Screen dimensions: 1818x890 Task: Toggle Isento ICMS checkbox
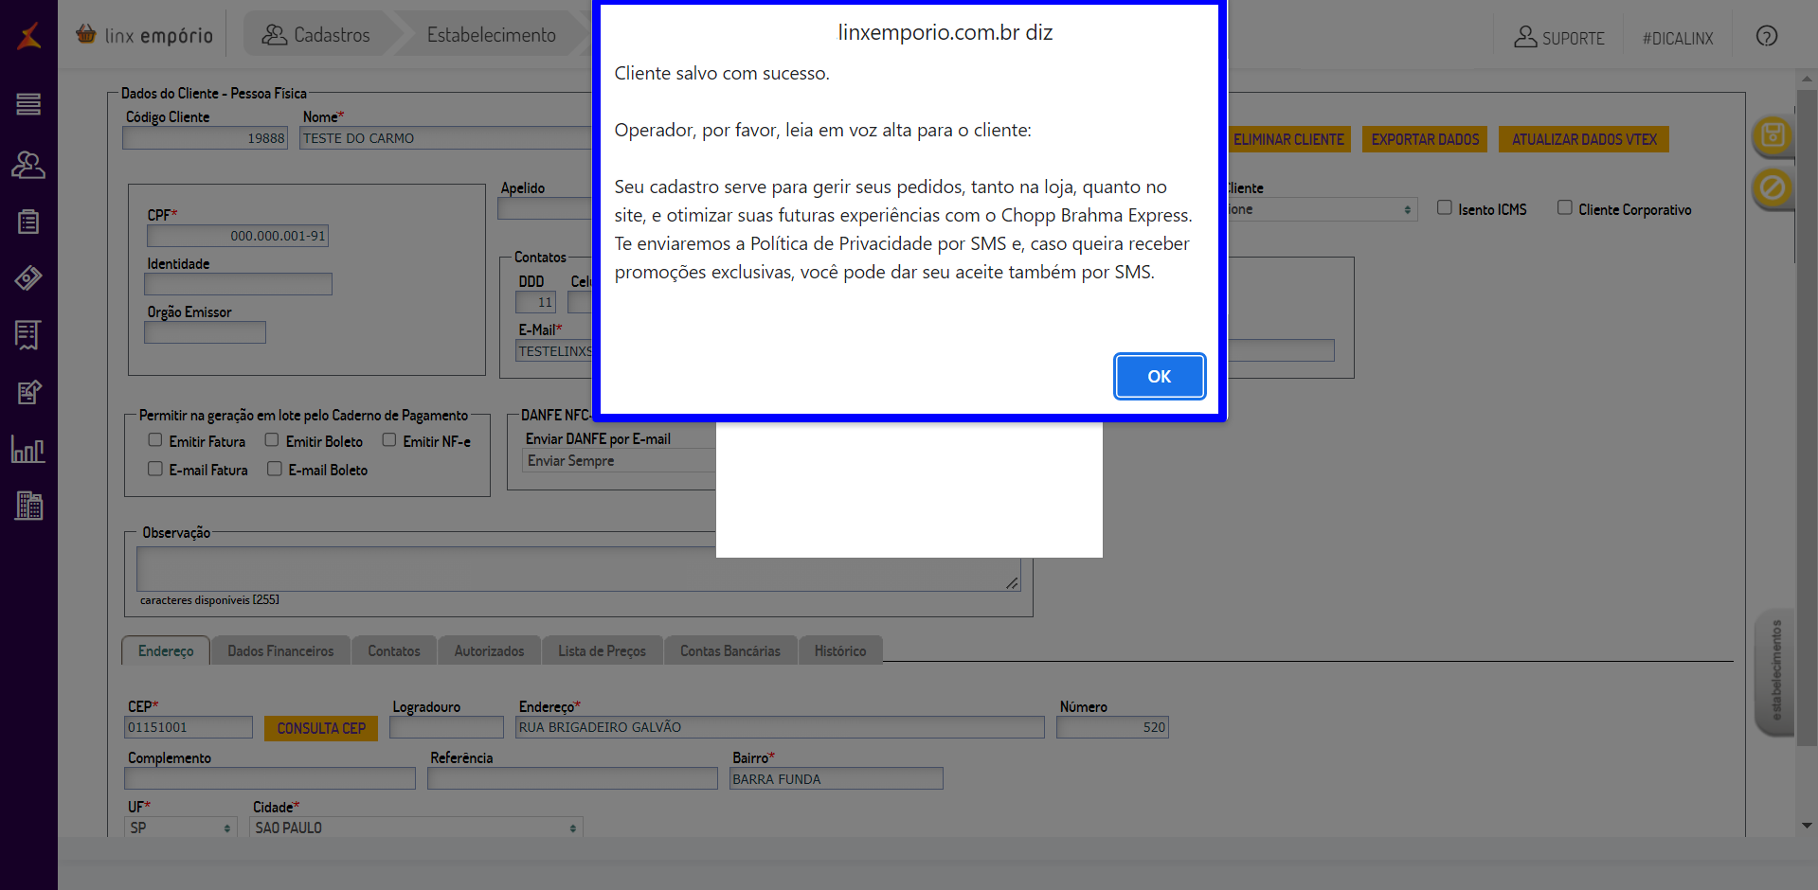1445,207
